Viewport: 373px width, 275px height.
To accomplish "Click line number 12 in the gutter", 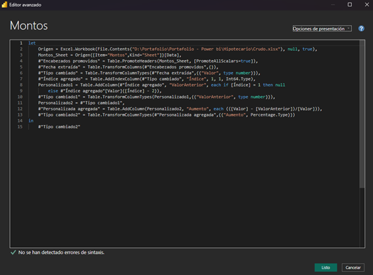I will click(20, 109).
